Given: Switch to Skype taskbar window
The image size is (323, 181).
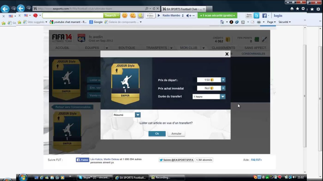Looking at the screenshot, I should point(94,177).
